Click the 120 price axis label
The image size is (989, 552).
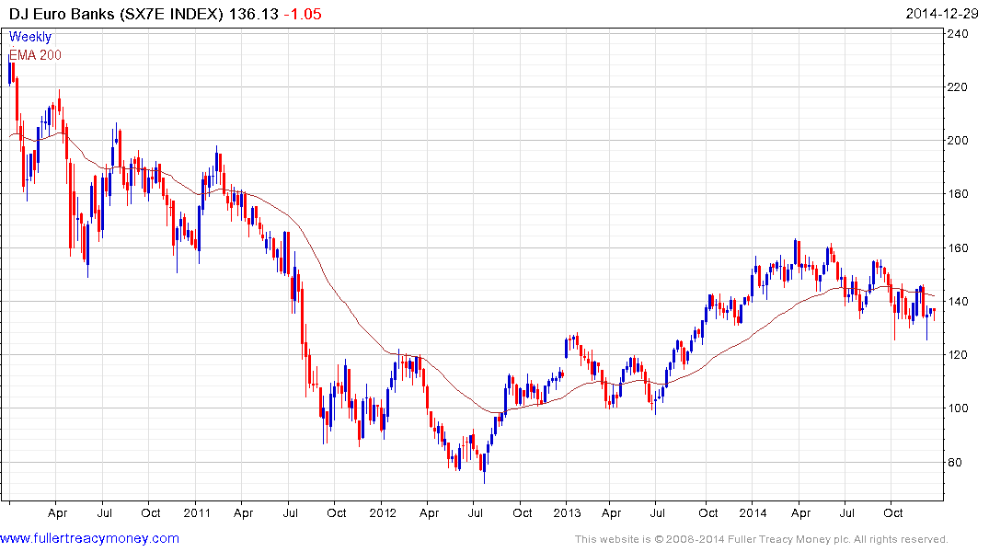point(957,354)
